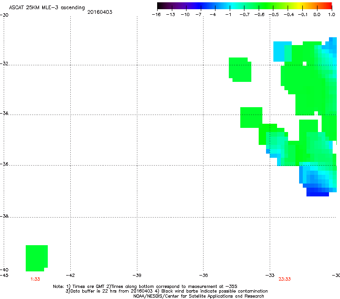Click the NOAA/NESDIS credit line
This screenshot has height=299, width=340.
(x=198, y=296)
